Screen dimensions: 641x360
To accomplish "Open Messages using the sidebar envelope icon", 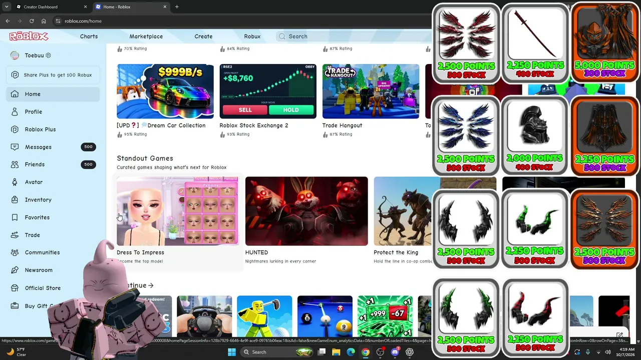I will tap(15, 147).
